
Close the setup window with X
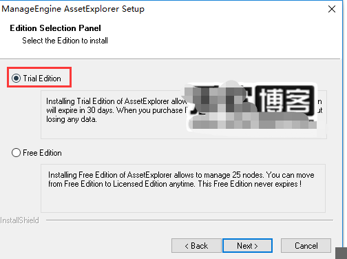tap(332, 9)
